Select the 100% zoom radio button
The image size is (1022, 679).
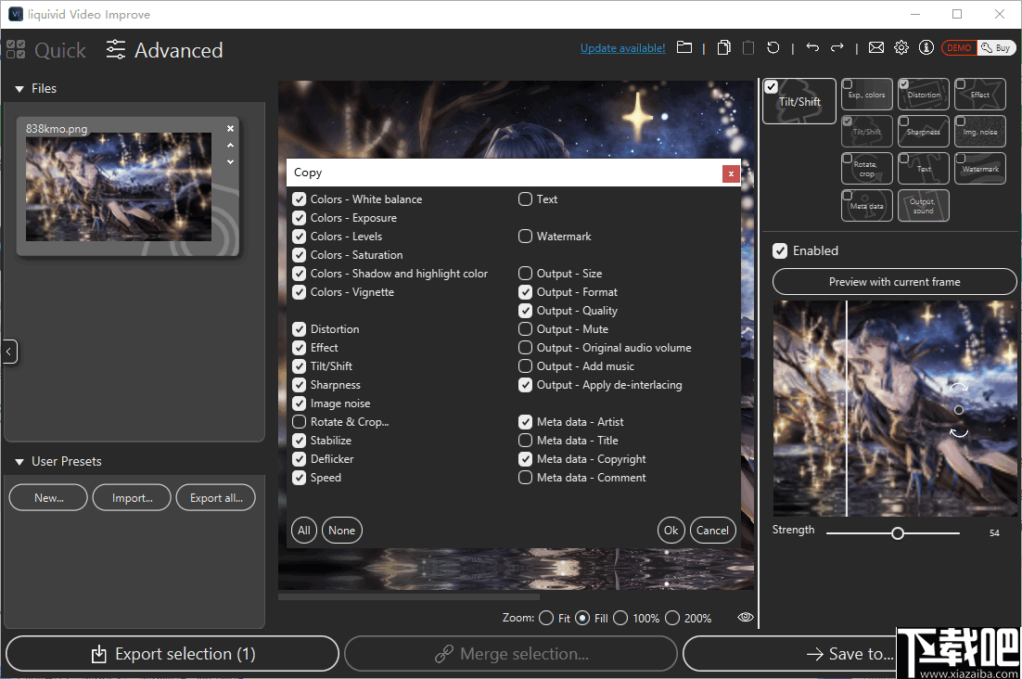coord(620,617)
